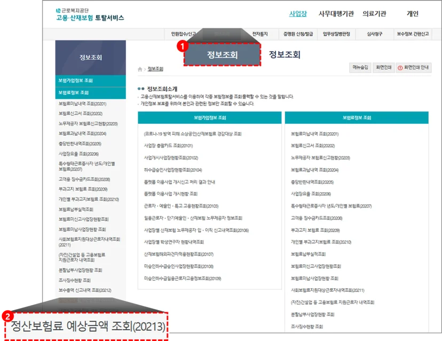The image size is (442, 341).
Task: Open 부과고지 보험료 조회(20209) in right list
Action: pos(315,230)
